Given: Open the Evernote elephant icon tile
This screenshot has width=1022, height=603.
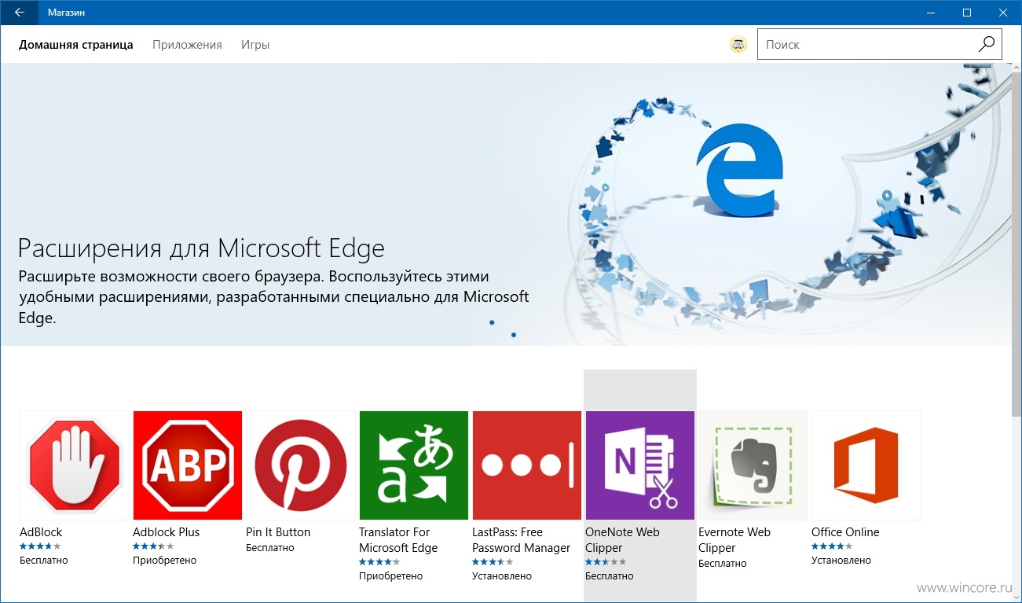Looking at the screenshot, I should point(753,465).
